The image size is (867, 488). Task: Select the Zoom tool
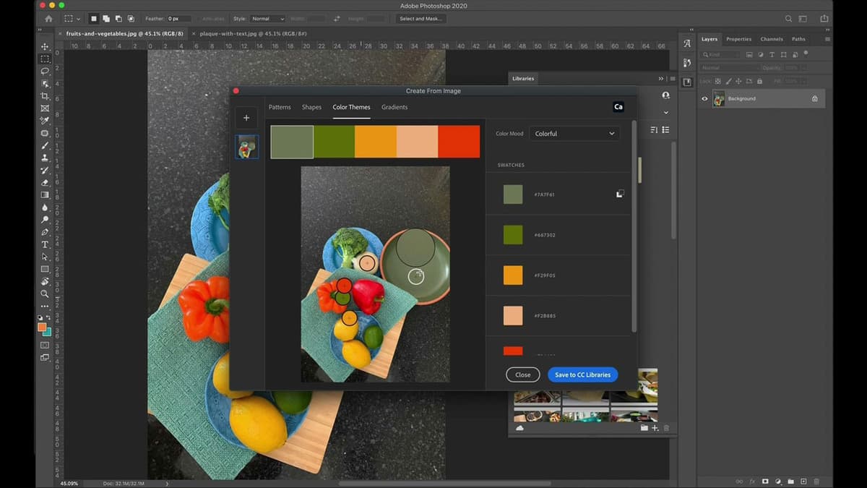coord(44,294)
